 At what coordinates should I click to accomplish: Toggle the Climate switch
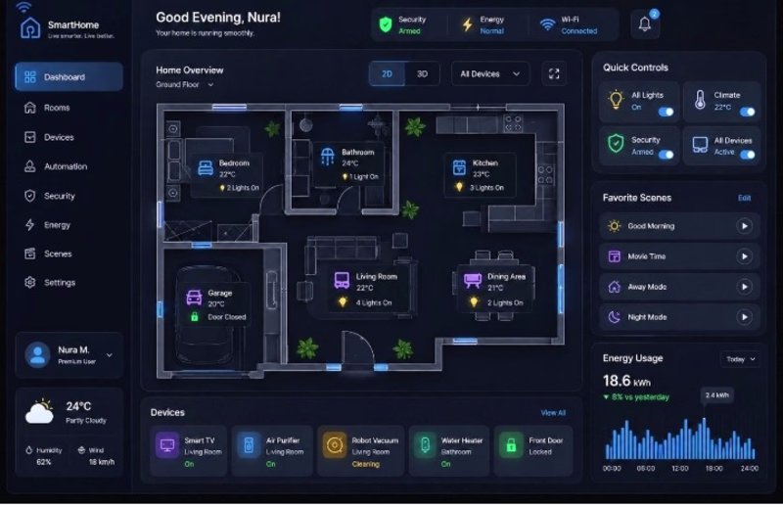tap(748, 112)
